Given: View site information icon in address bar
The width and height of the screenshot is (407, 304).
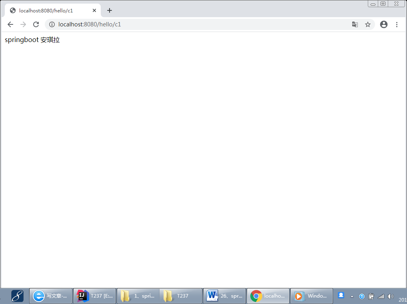Looking at the screenshot, I should (x=52, y=24).
